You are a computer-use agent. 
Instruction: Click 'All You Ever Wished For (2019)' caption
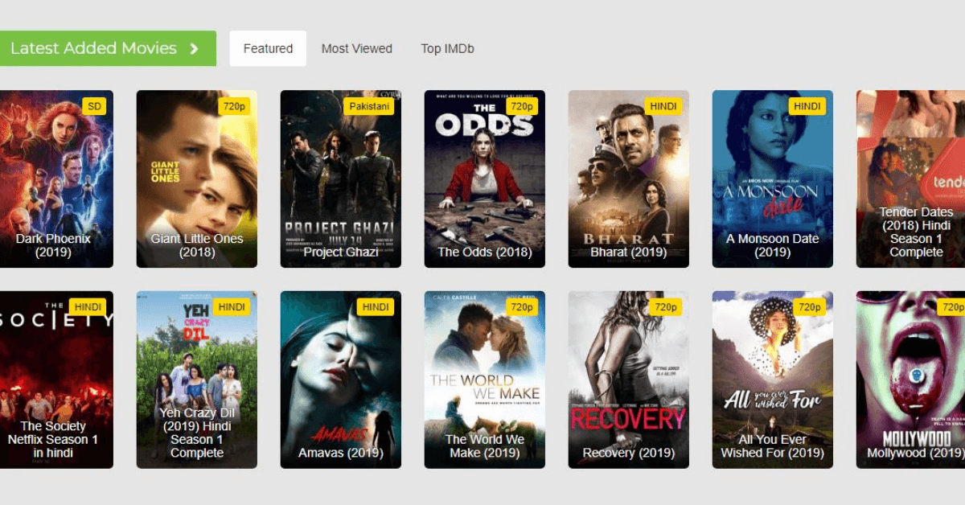[x=773, y=446]
